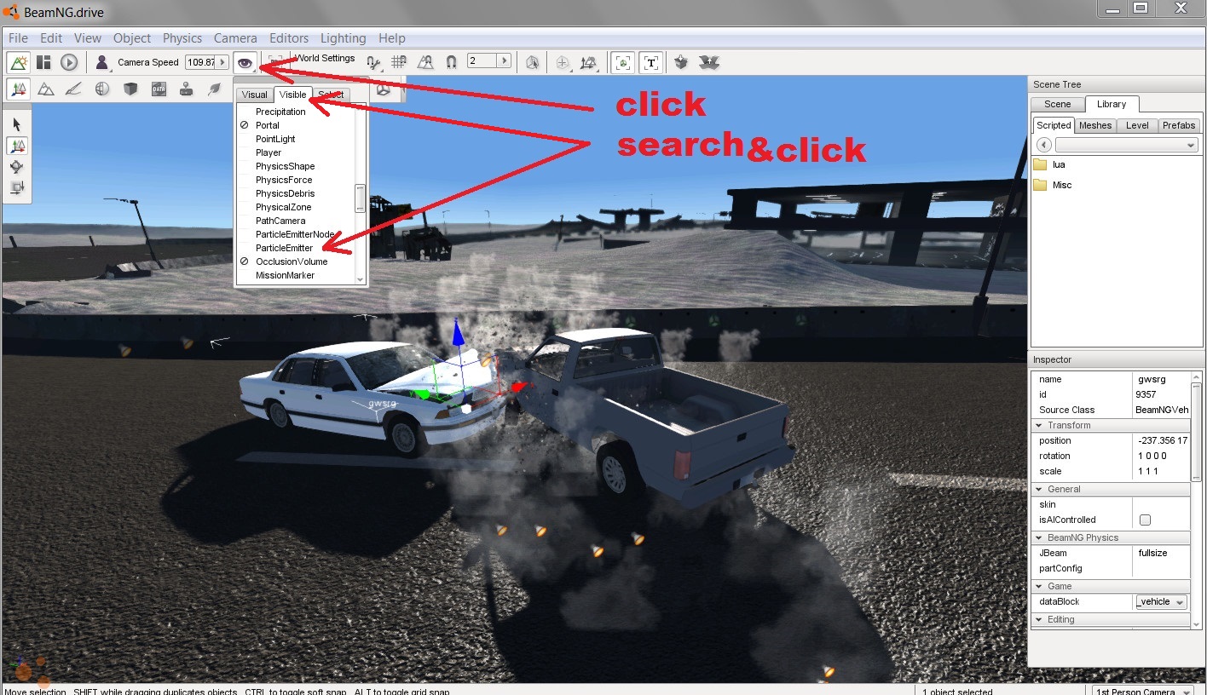Open the Edit menu

tap(51, 38)
